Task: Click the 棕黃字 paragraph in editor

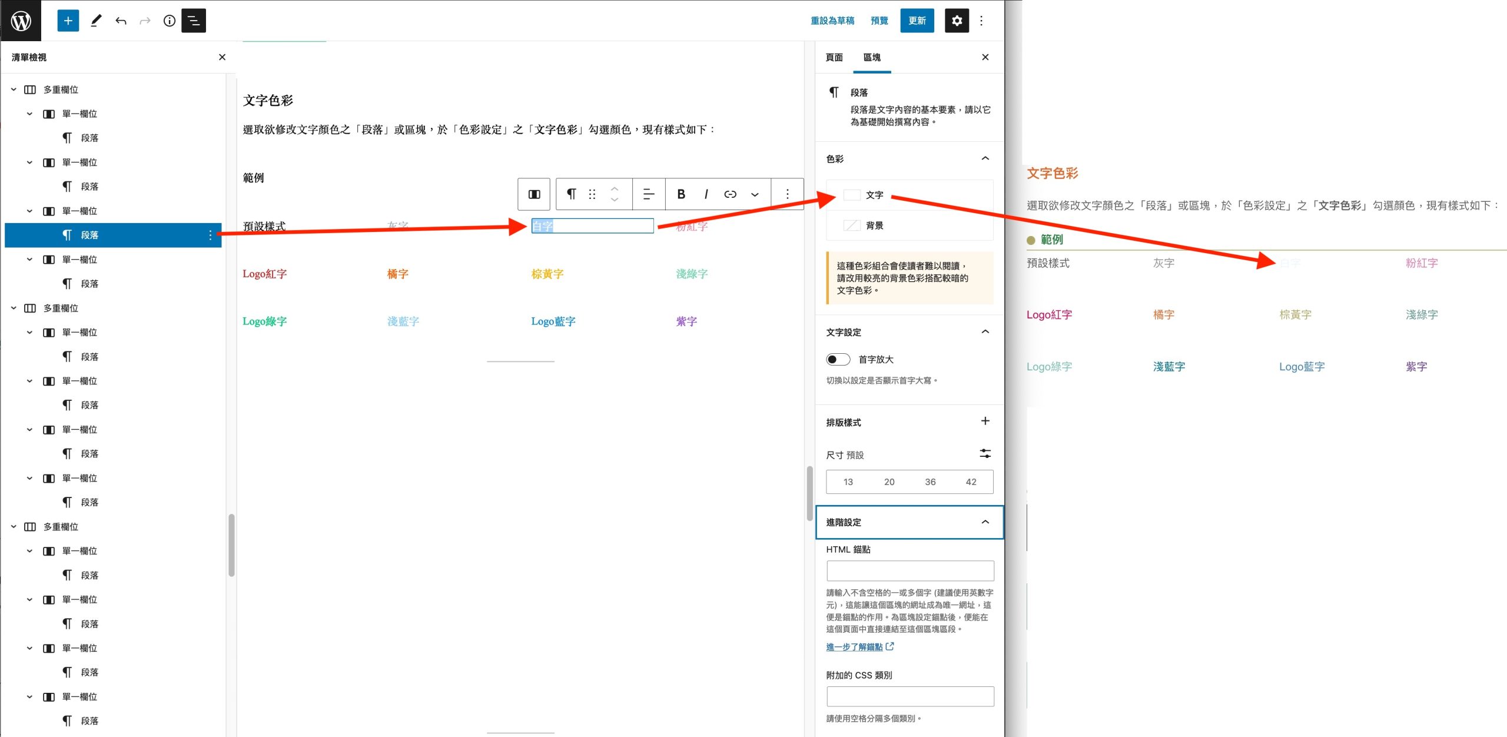Action: [547, 274]
